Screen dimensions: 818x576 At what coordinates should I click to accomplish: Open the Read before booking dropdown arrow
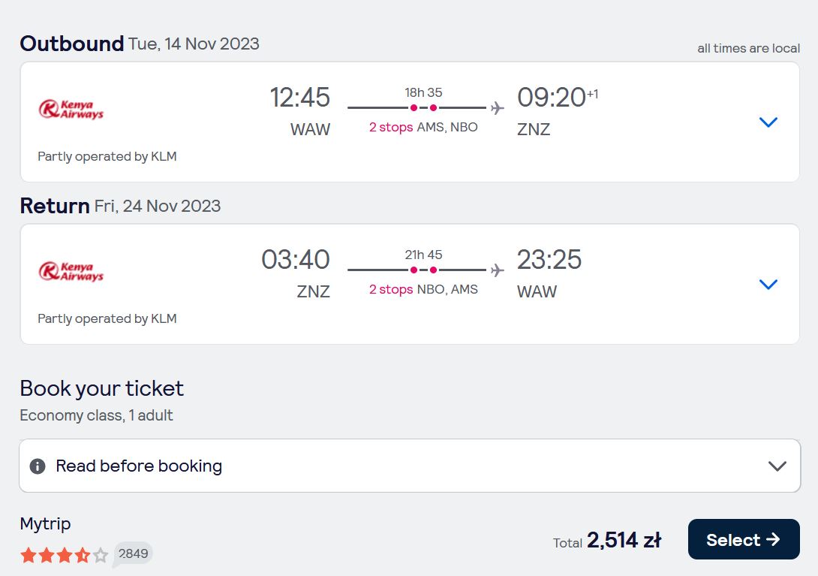pyautogui.click(x=777, y=466)
